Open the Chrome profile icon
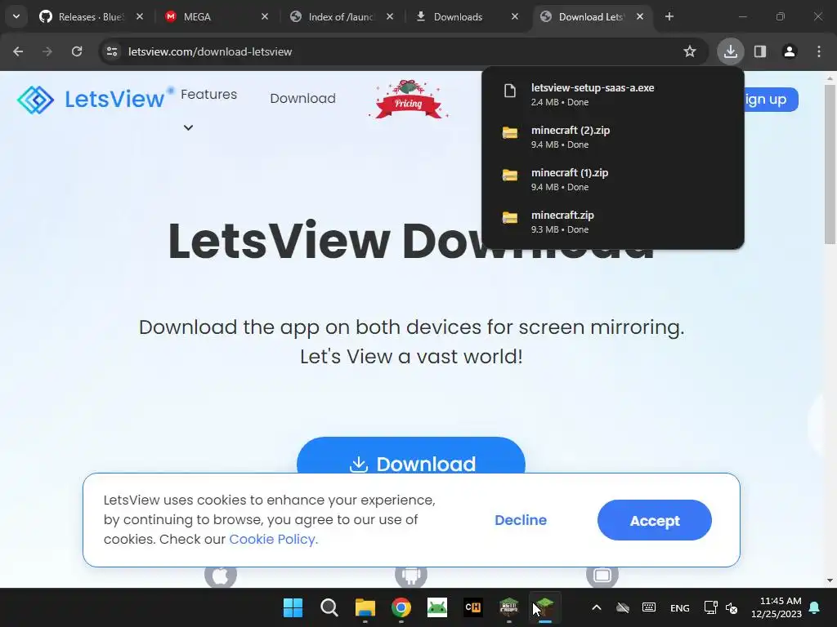Image resolution: width=837 pixels, height=627 pixels. pos(790,51)
